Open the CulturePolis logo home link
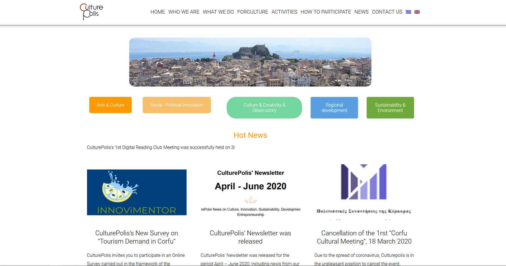The width and height of the screenshot is (506, 266). [x=91, y=12]
